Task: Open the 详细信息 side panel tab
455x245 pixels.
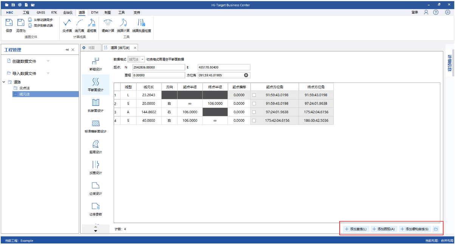Action: [x=450, y=63]
